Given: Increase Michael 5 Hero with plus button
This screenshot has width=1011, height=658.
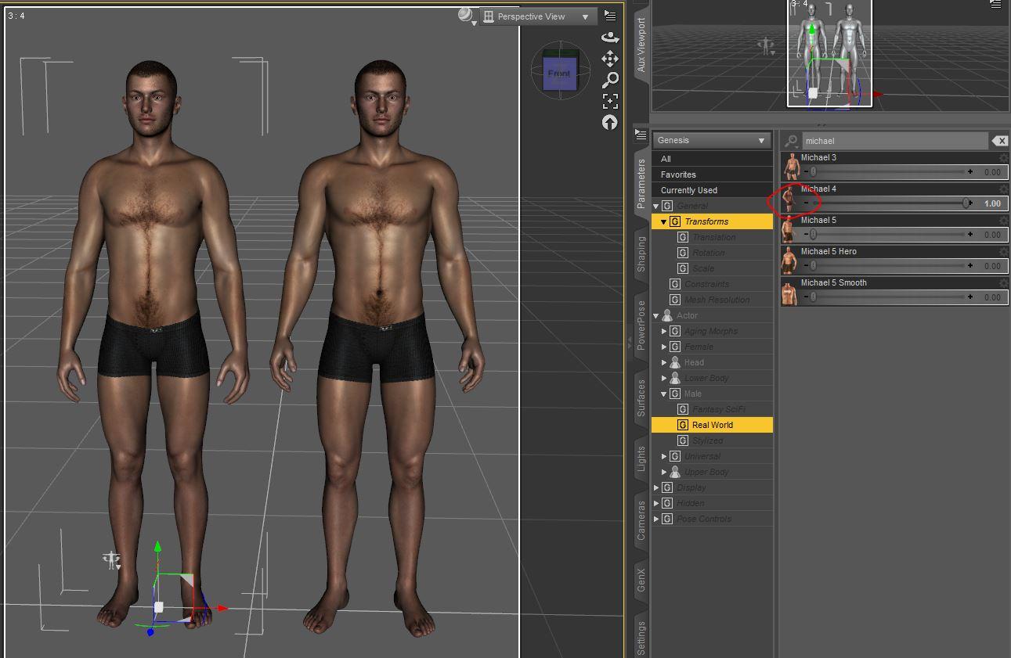Looking at the screenshot, I should click(x=970, y=265).
